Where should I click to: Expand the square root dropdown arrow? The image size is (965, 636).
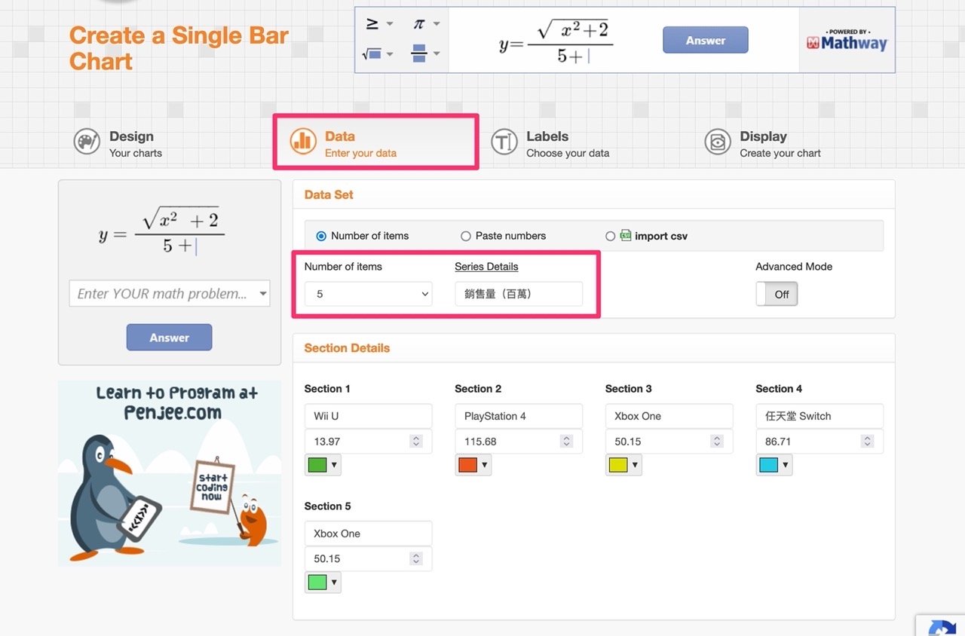pyautogui.click(x=390, y=54)
